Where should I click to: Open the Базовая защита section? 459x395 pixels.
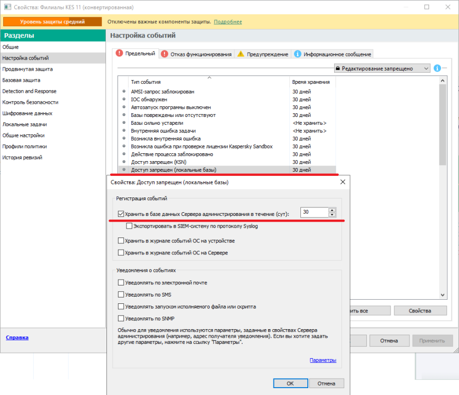(x=53, y=80)
